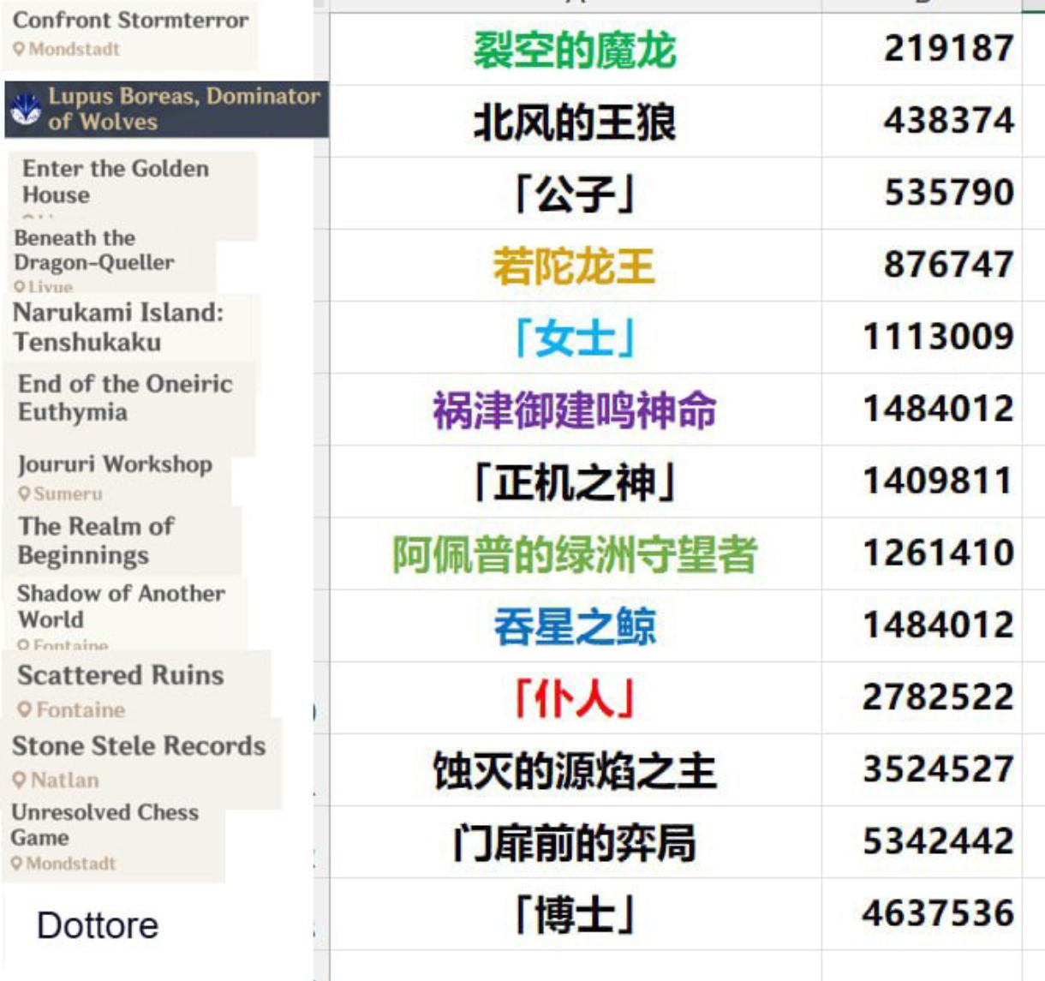Screen dimensions: 1045x981
Task: Click the value 4637536
Action: click(938, 912)
